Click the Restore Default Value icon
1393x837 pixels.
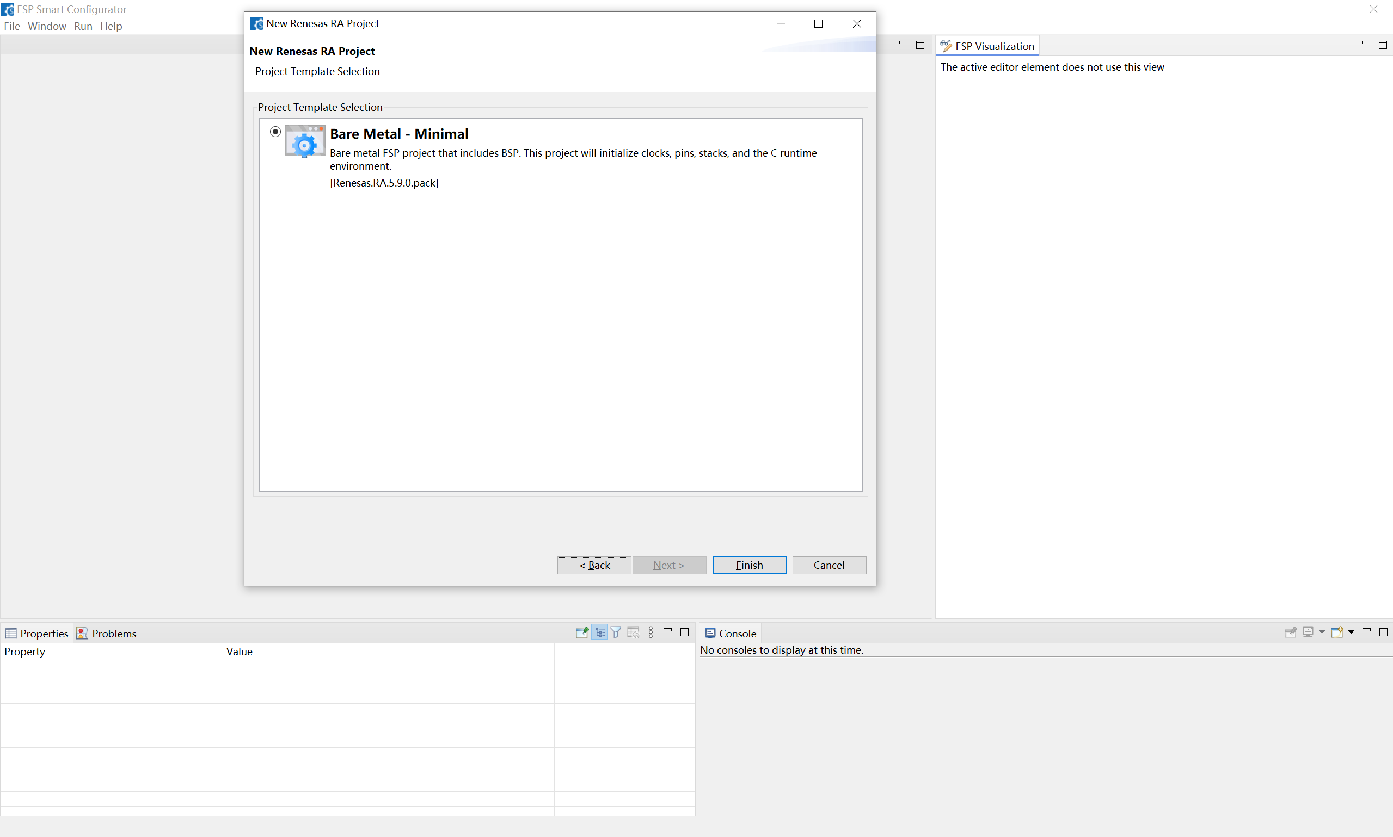[633, 633]
